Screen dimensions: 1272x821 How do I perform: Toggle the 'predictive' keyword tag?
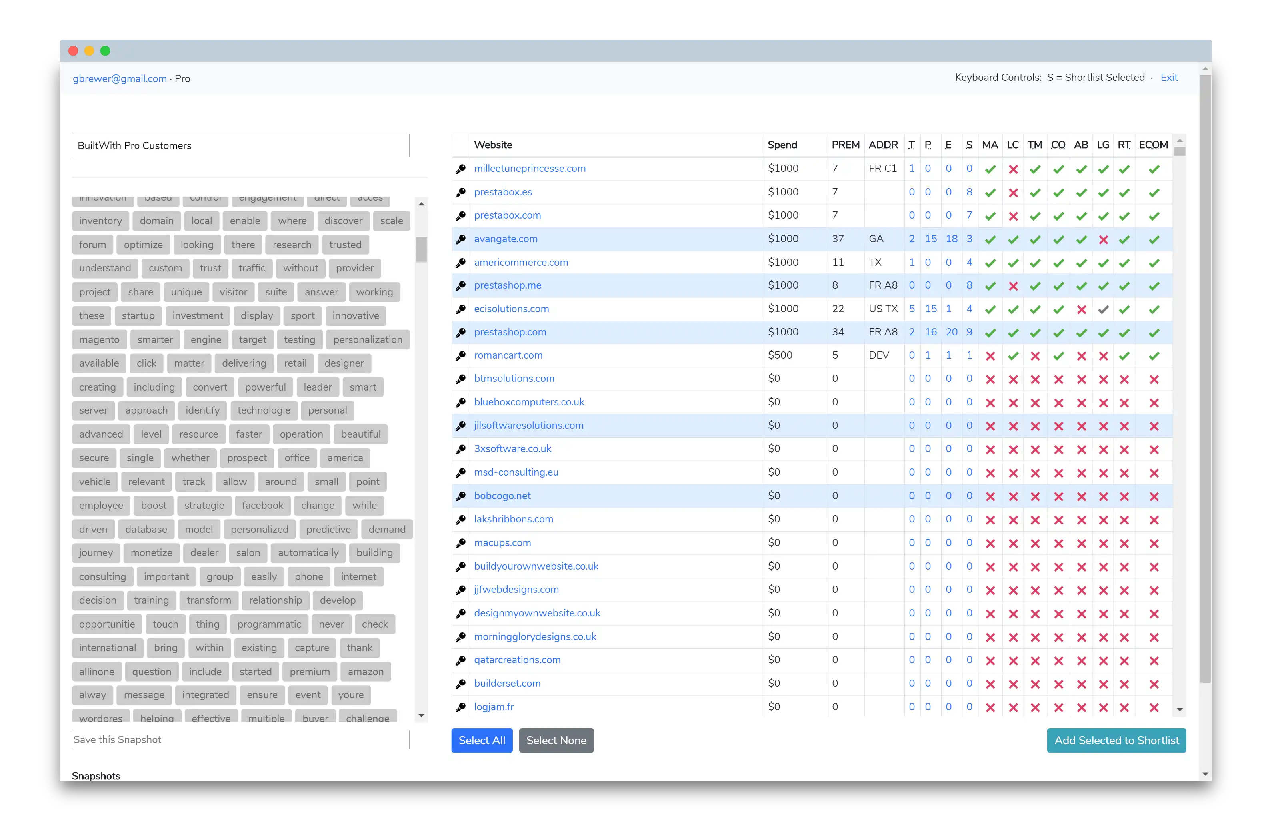(328, 529)
